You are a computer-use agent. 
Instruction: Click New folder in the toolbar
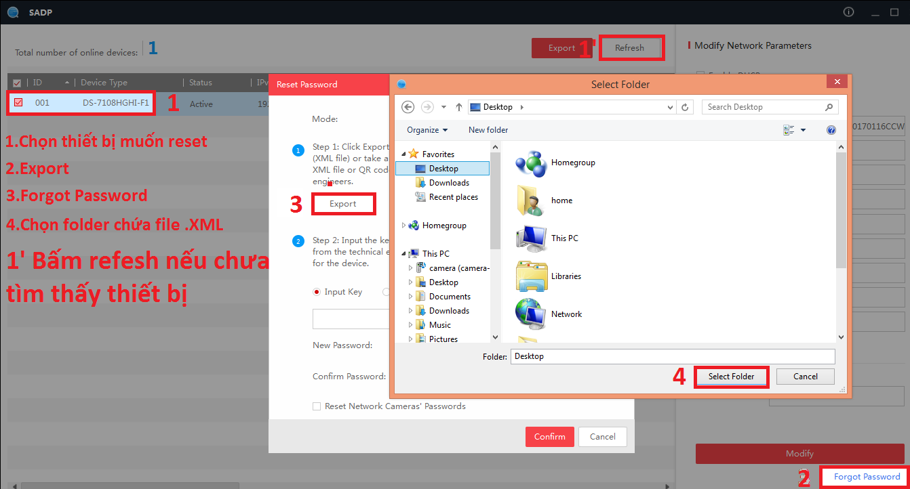pos(488,130)
